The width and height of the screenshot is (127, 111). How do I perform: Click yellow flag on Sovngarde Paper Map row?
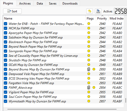pyautogui.click(x=89, y=51)
